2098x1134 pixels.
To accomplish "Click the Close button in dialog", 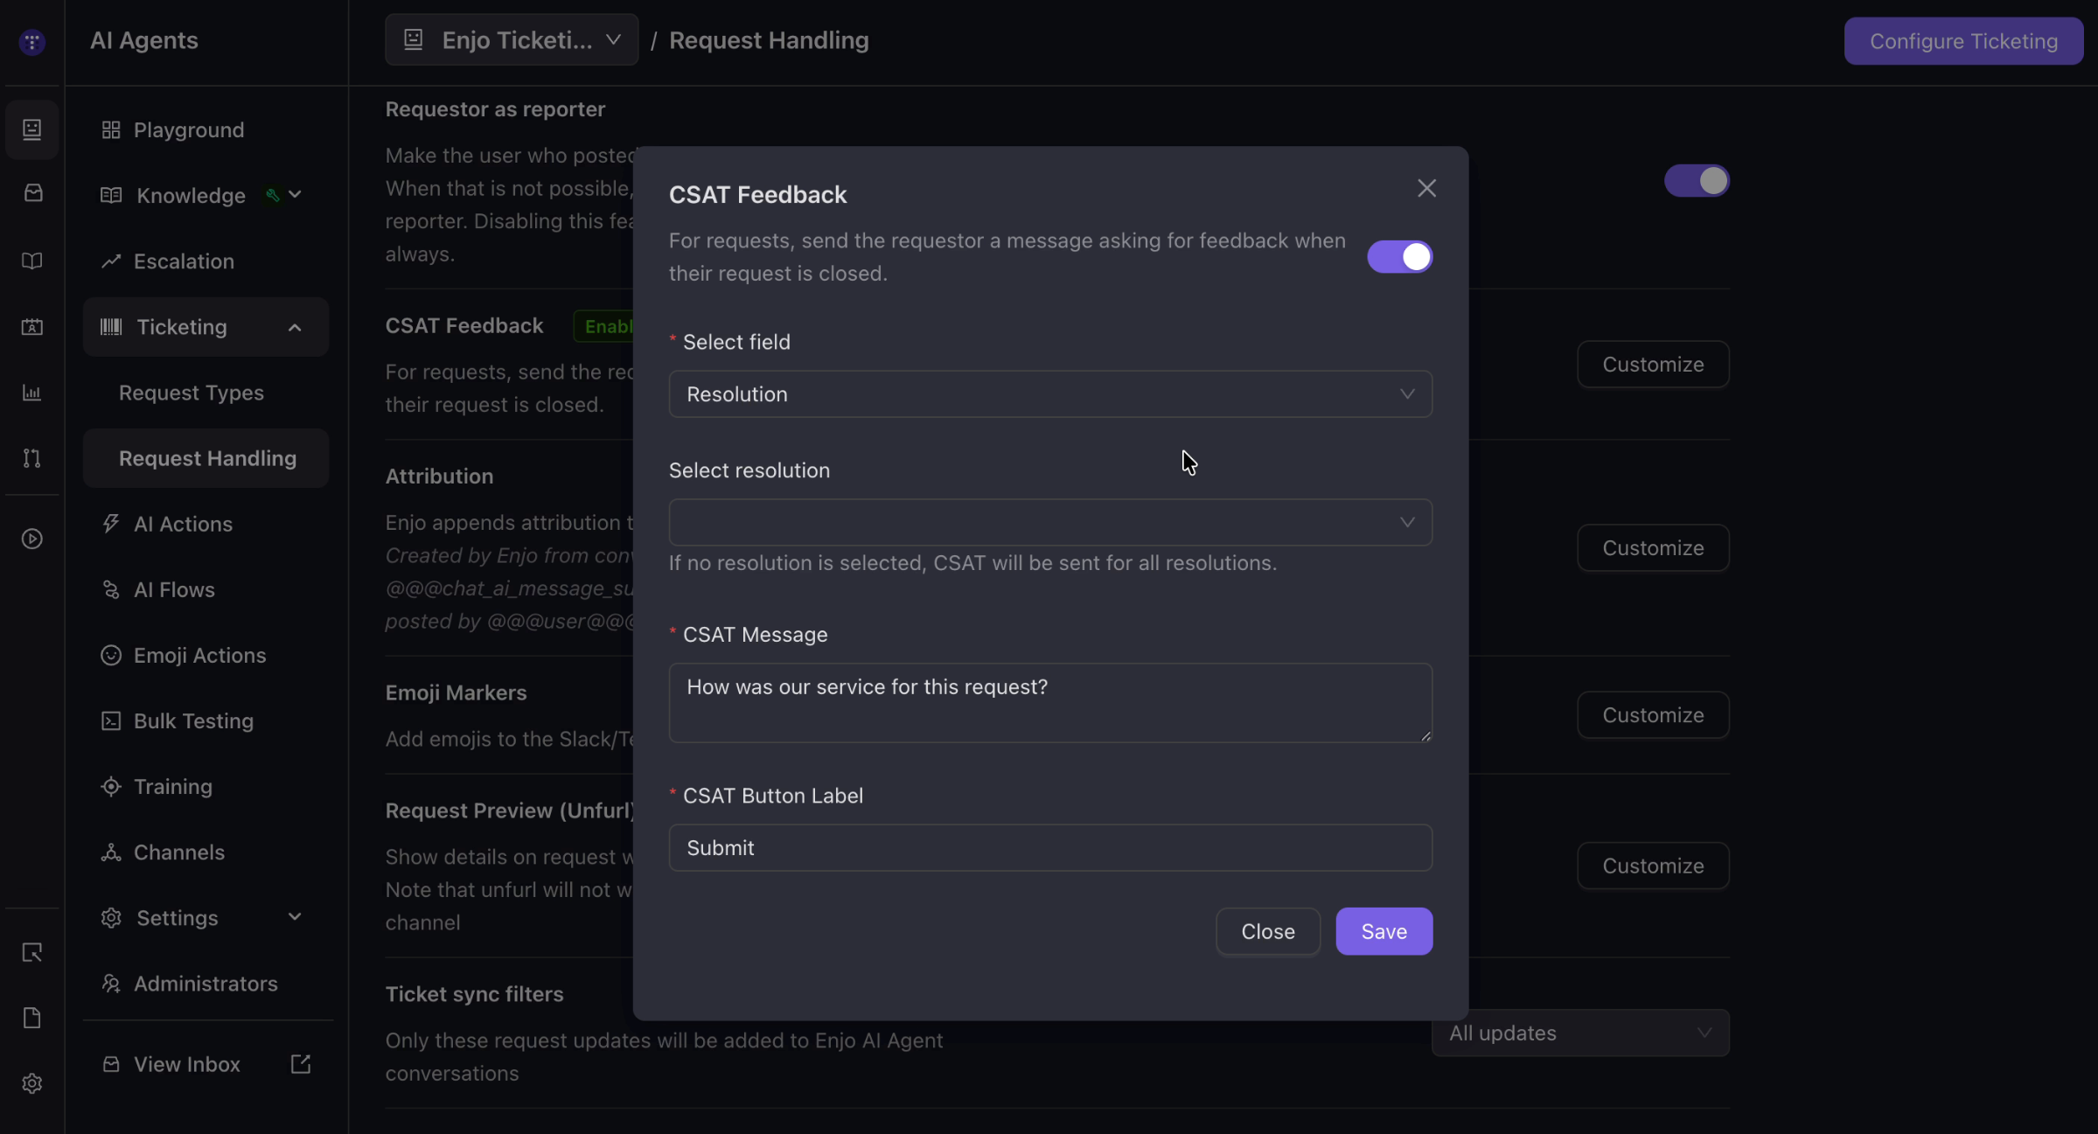I will (x=1268, y=931).
